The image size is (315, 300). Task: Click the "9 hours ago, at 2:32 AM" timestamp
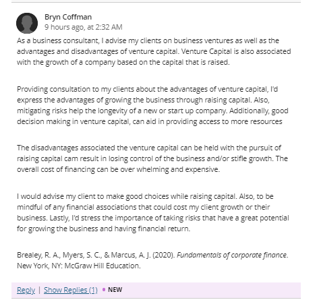(84, 27)
